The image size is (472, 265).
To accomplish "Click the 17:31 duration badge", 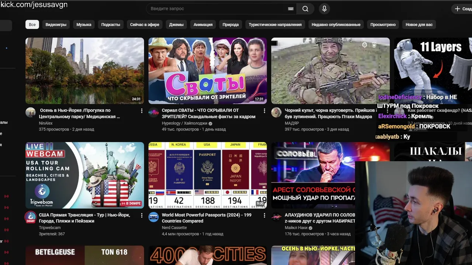I will [x=259, y=99].
